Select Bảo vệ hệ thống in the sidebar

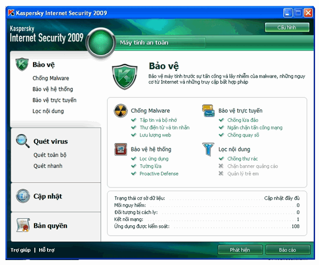[53, 89]
